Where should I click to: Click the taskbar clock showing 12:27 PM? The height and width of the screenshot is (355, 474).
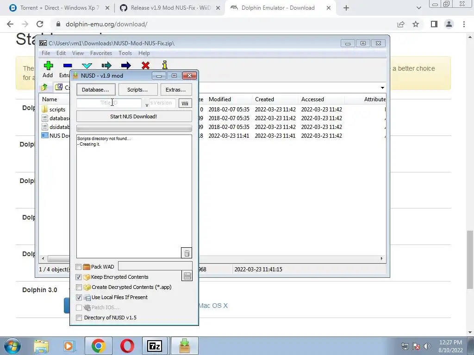pos(450,346)
